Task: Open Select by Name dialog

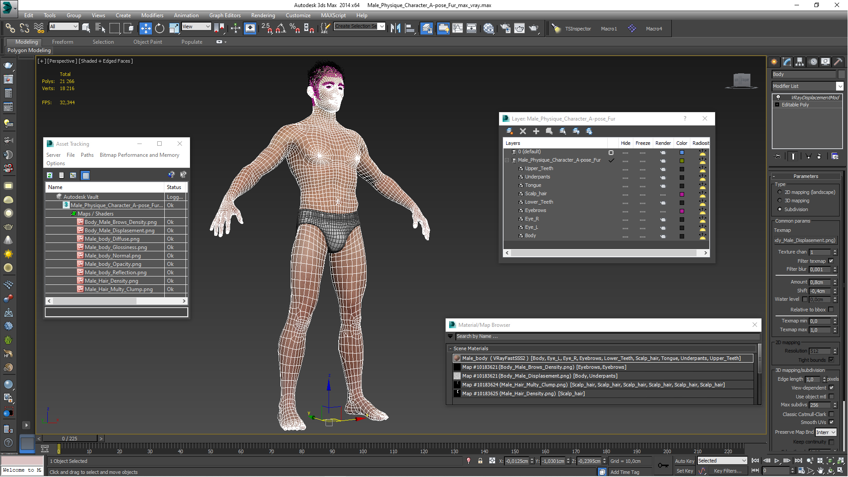Action: [x=100, y=28]
